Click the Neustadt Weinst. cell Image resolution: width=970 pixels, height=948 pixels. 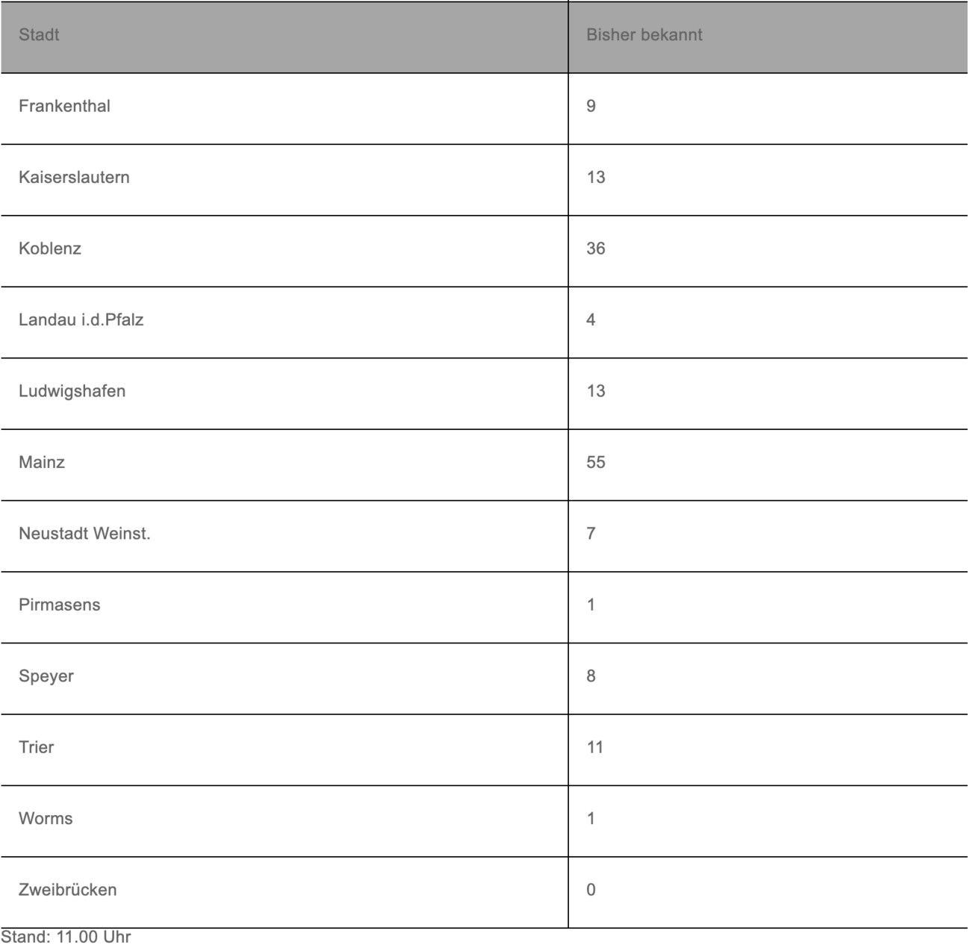(84, 534)
